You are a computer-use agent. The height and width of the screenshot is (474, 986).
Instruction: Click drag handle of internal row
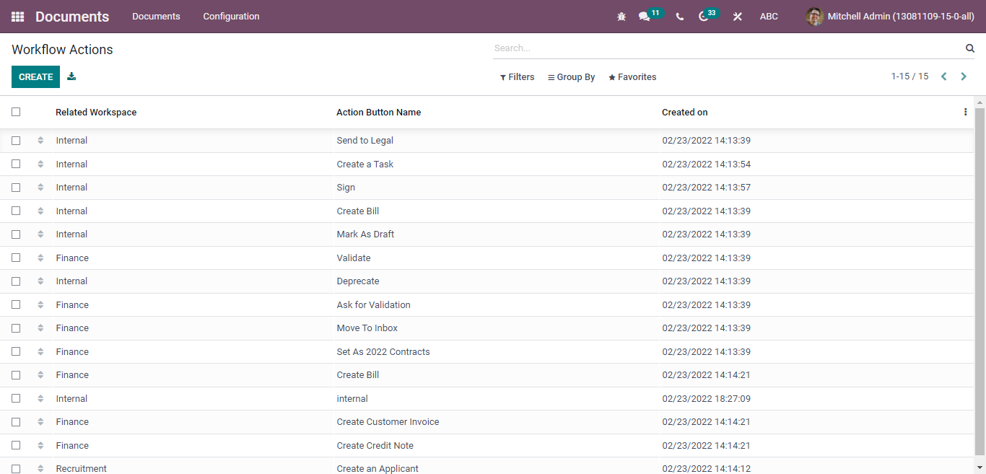pyautogui.click(x=40, y=399)
